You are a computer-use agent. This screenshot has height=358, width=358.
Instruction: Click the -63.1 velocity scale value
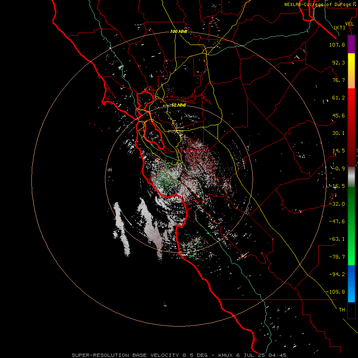tap(337, 239)
